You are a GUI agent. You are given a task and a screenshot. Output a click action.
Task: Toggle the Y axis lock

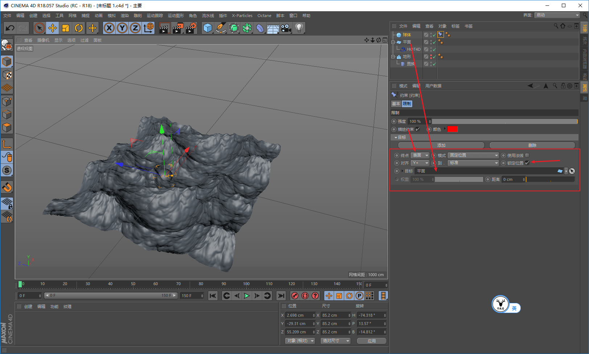pyautogui.click(x=122, y=28)
